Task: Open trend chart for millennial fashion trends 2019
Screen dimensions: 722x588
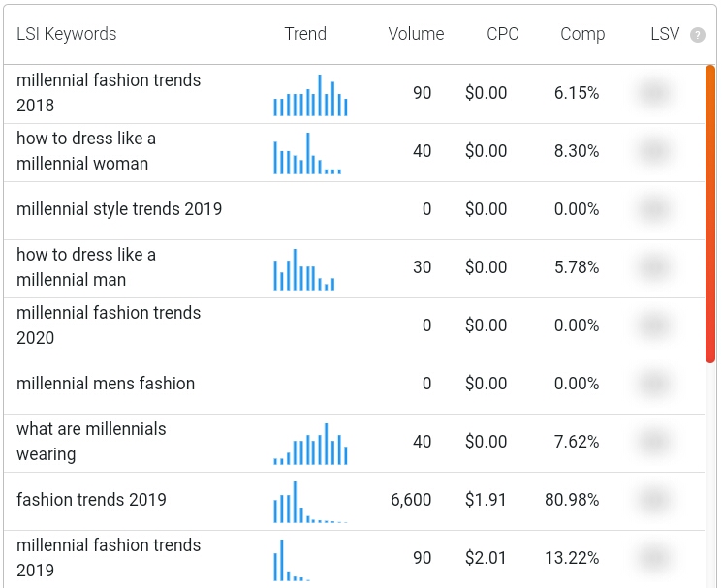Action: pos(292,560)
